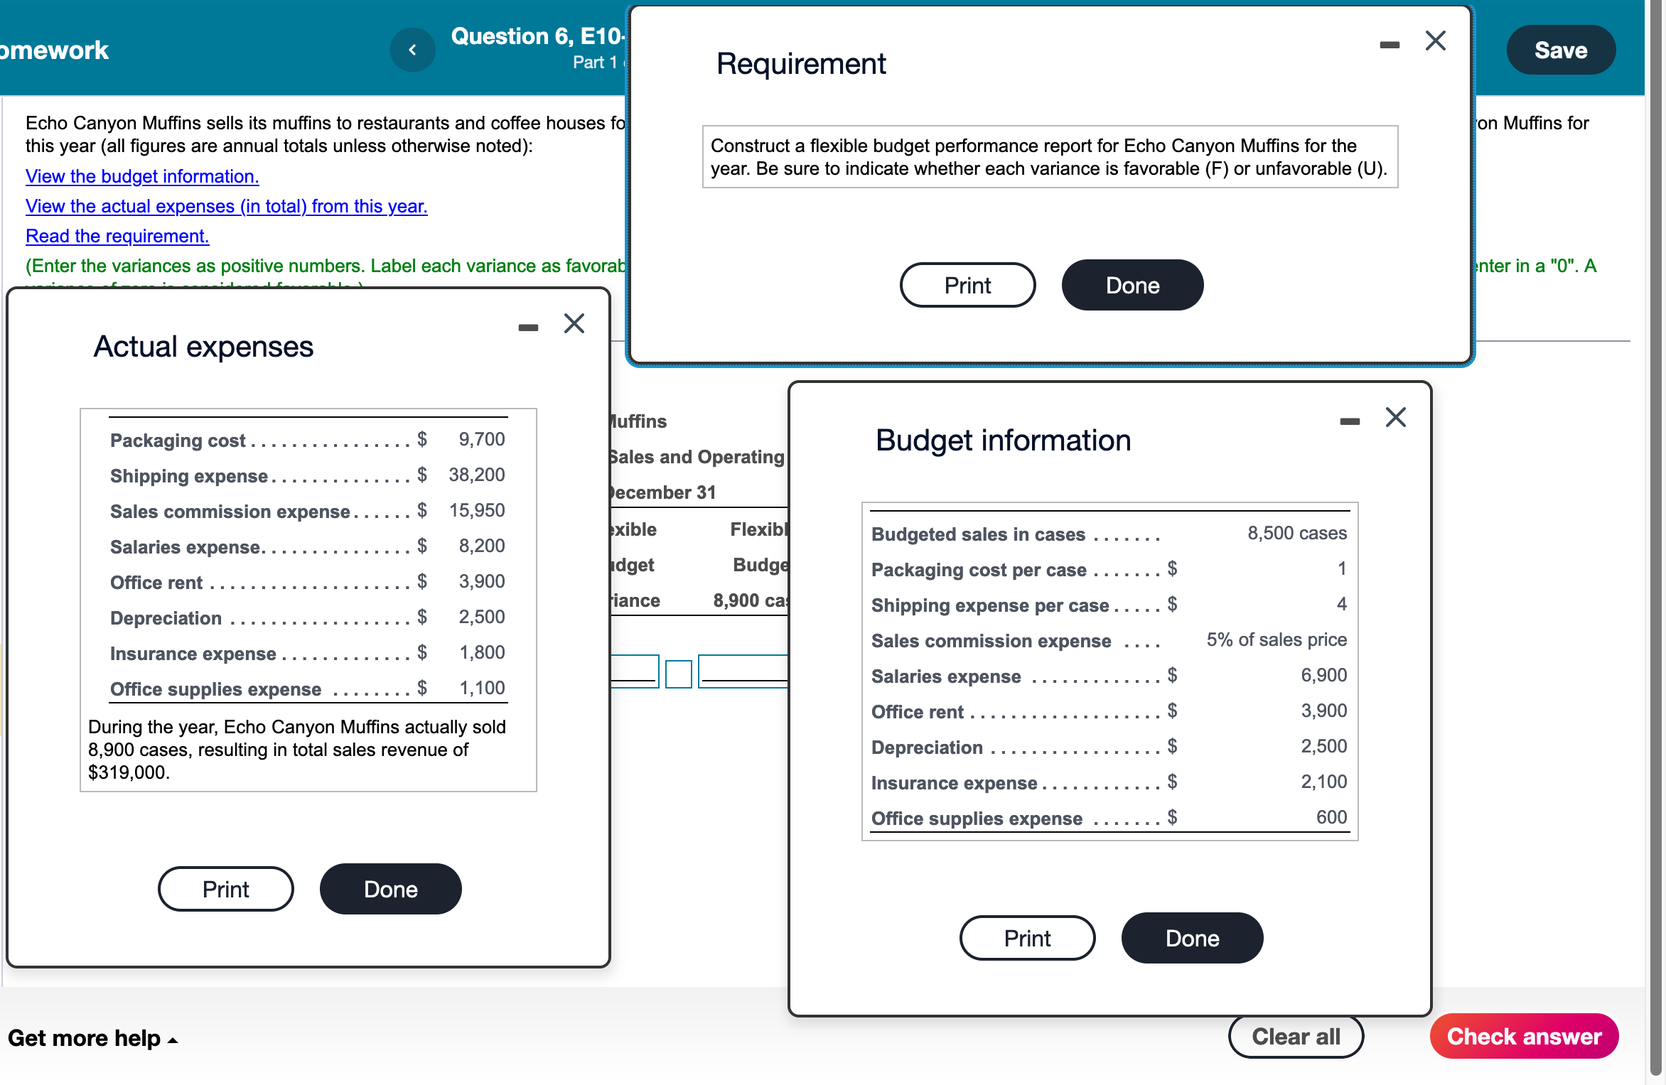Click the Save button
The height and width of the screenshot is (1085, 1666).
pyautogui.click(x=1561, y=49)
